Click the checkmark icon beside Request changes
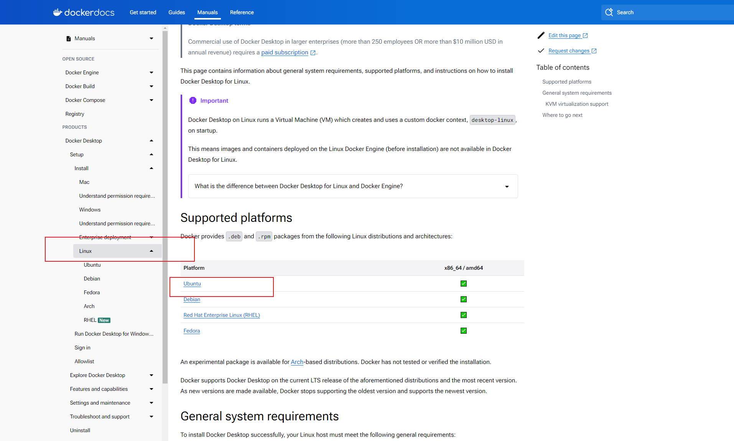Viewport: 734px width, 441px height. (541, 51)
